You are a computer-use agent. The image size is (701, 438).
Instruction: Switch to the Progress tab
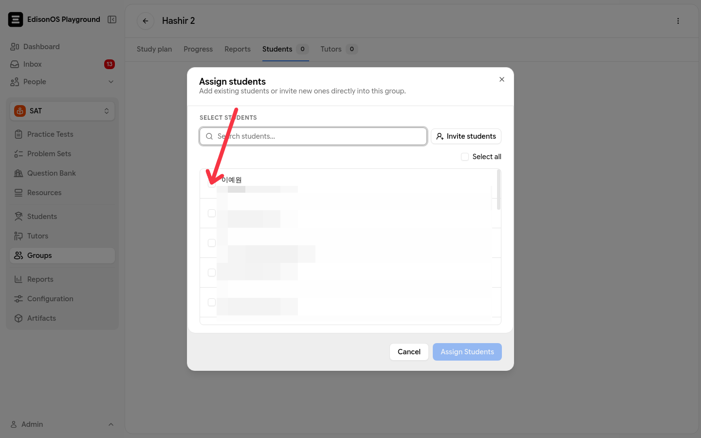pos(198,49)
